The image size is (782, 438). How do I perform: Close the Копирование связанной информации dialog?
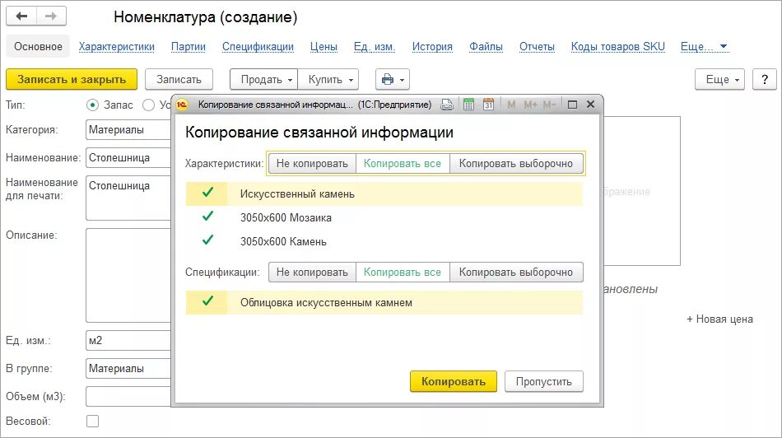click(x=590, y=105)
